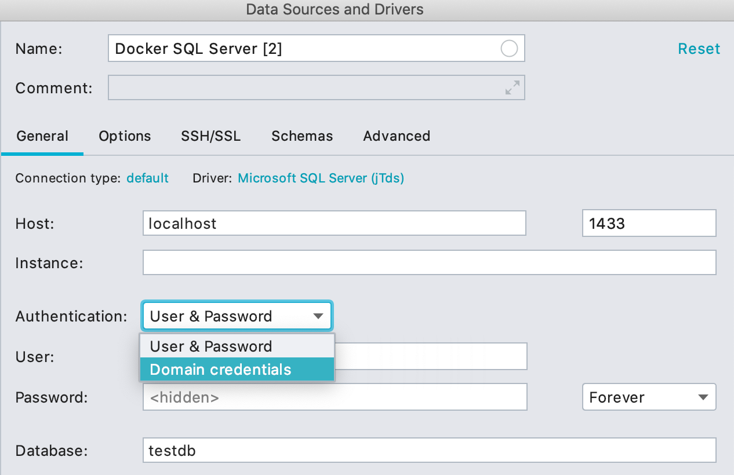Open the Forever password save dropdown
Viewport: 734px width, 475px height.
coord(649,397)
